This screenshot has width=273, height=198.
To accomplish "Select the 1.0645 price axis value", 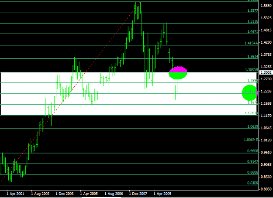I will pyautogui.click(x=266, y=128).
